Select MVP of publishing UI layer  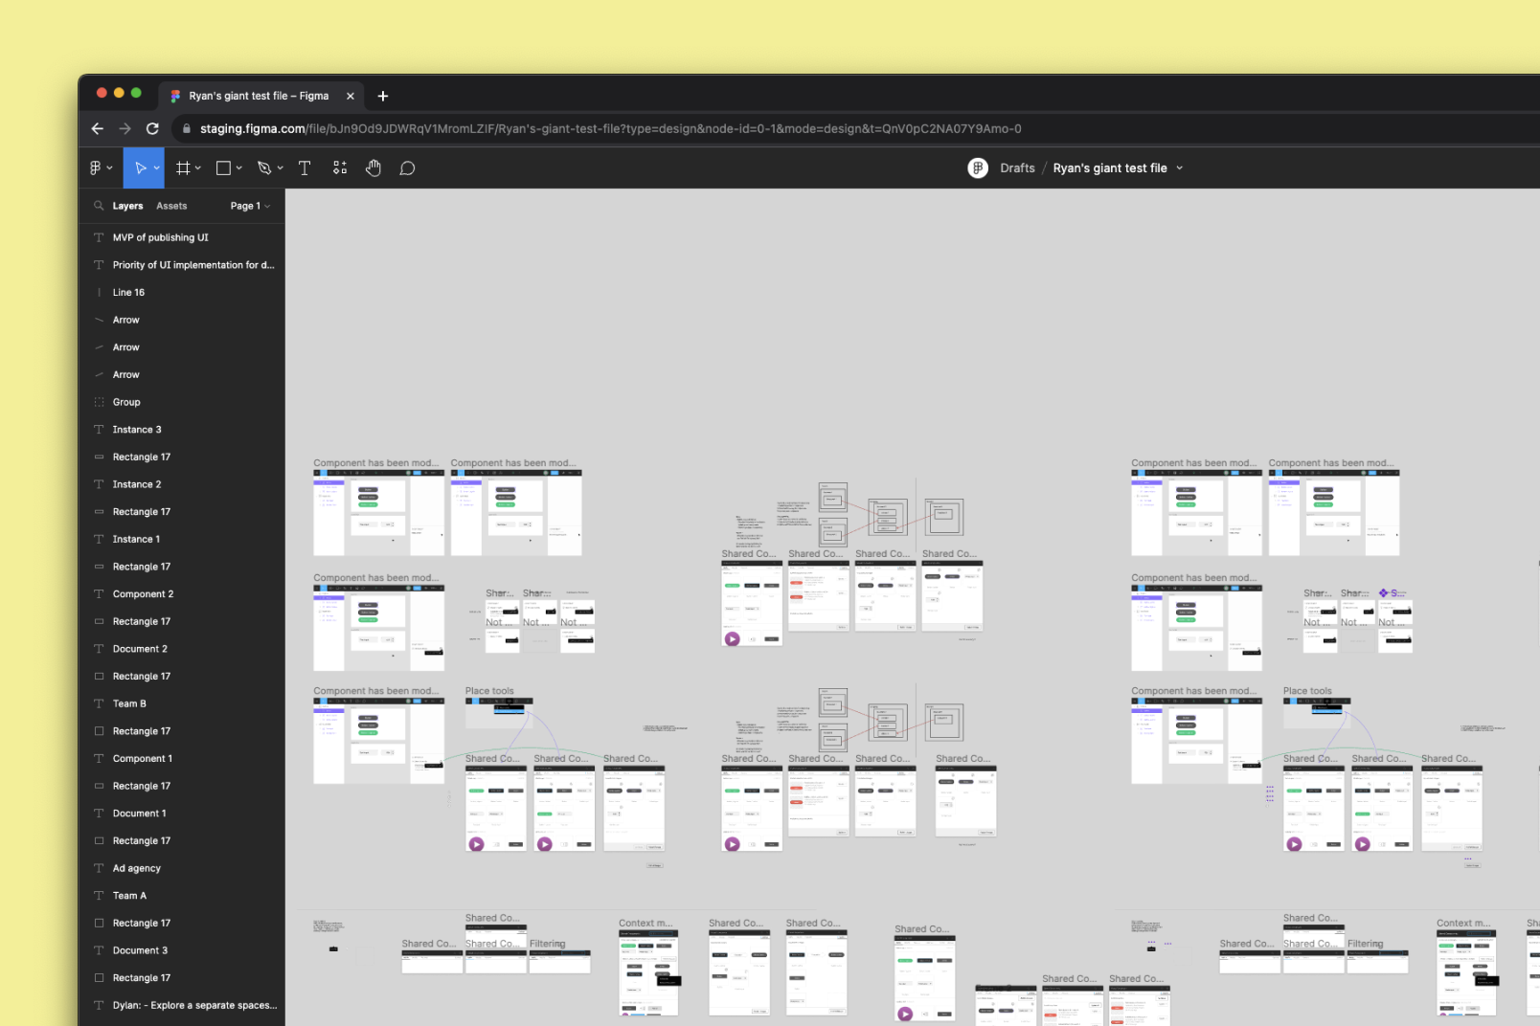tap(161, 237)
